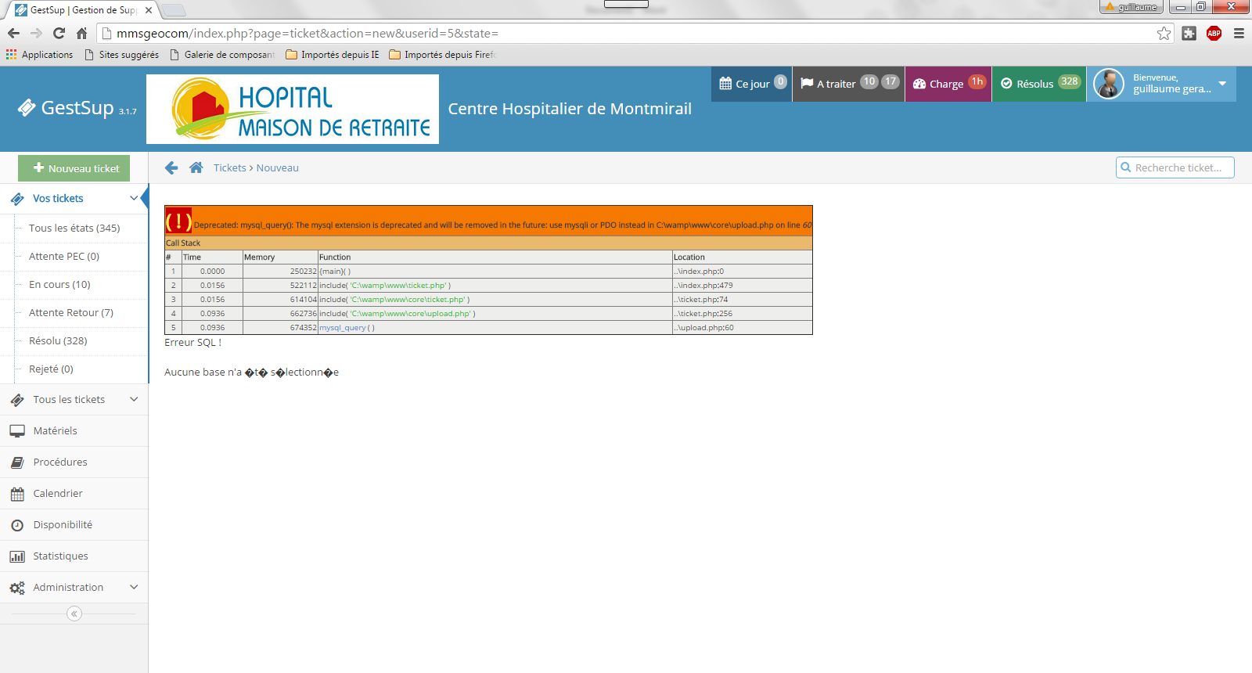Click the collapse sidebar chevron button

[74, 614]
